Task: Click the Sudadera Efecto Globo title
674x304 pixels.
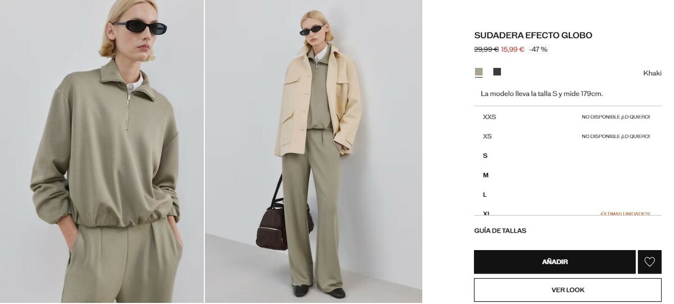Action: 533,35
